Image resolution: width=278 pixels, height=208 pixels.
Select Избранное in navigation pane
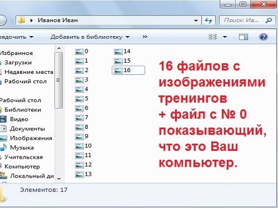(16, 53)
